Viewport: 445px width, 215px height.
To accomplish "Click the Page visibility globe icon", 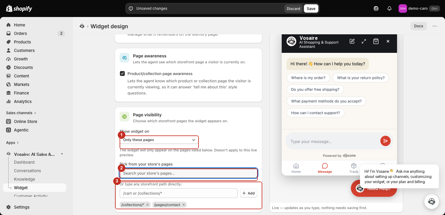I will [x=124, y=117].
